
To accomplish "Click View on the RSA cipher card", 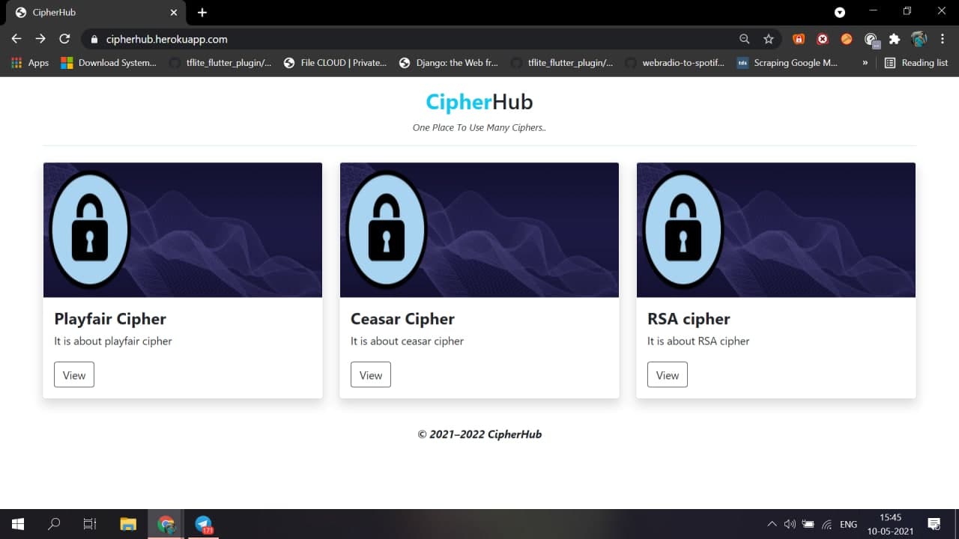I will 667,374.
